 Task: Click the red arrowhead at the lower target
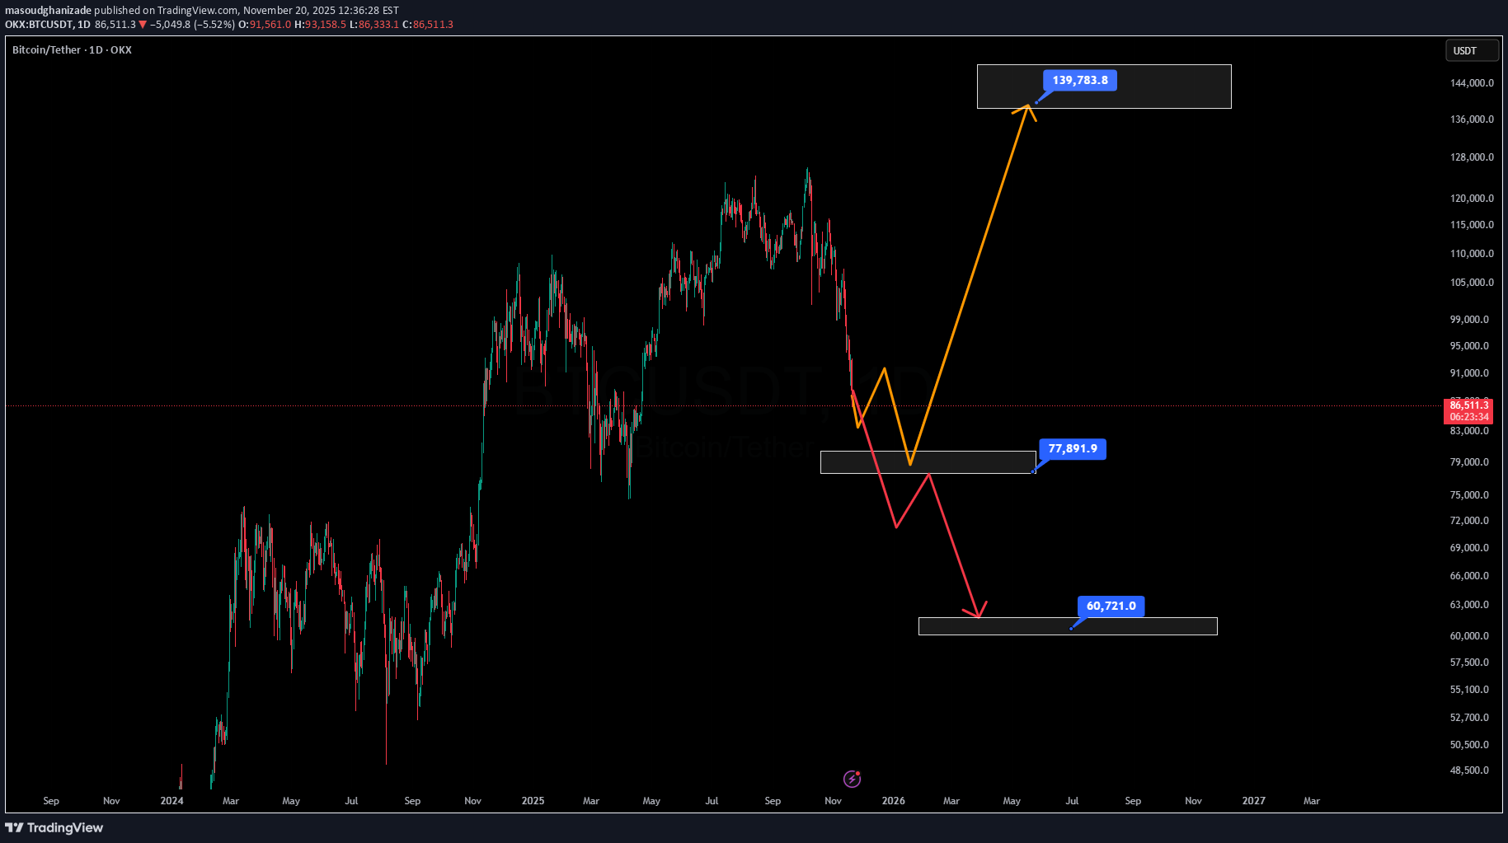pyautogui.click(x=977, y=612)
